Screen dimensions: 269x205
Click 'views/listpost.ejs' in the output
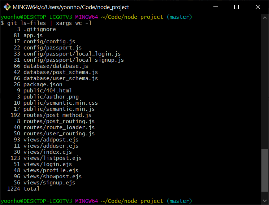pyautogui.click(x=52, y=158)
